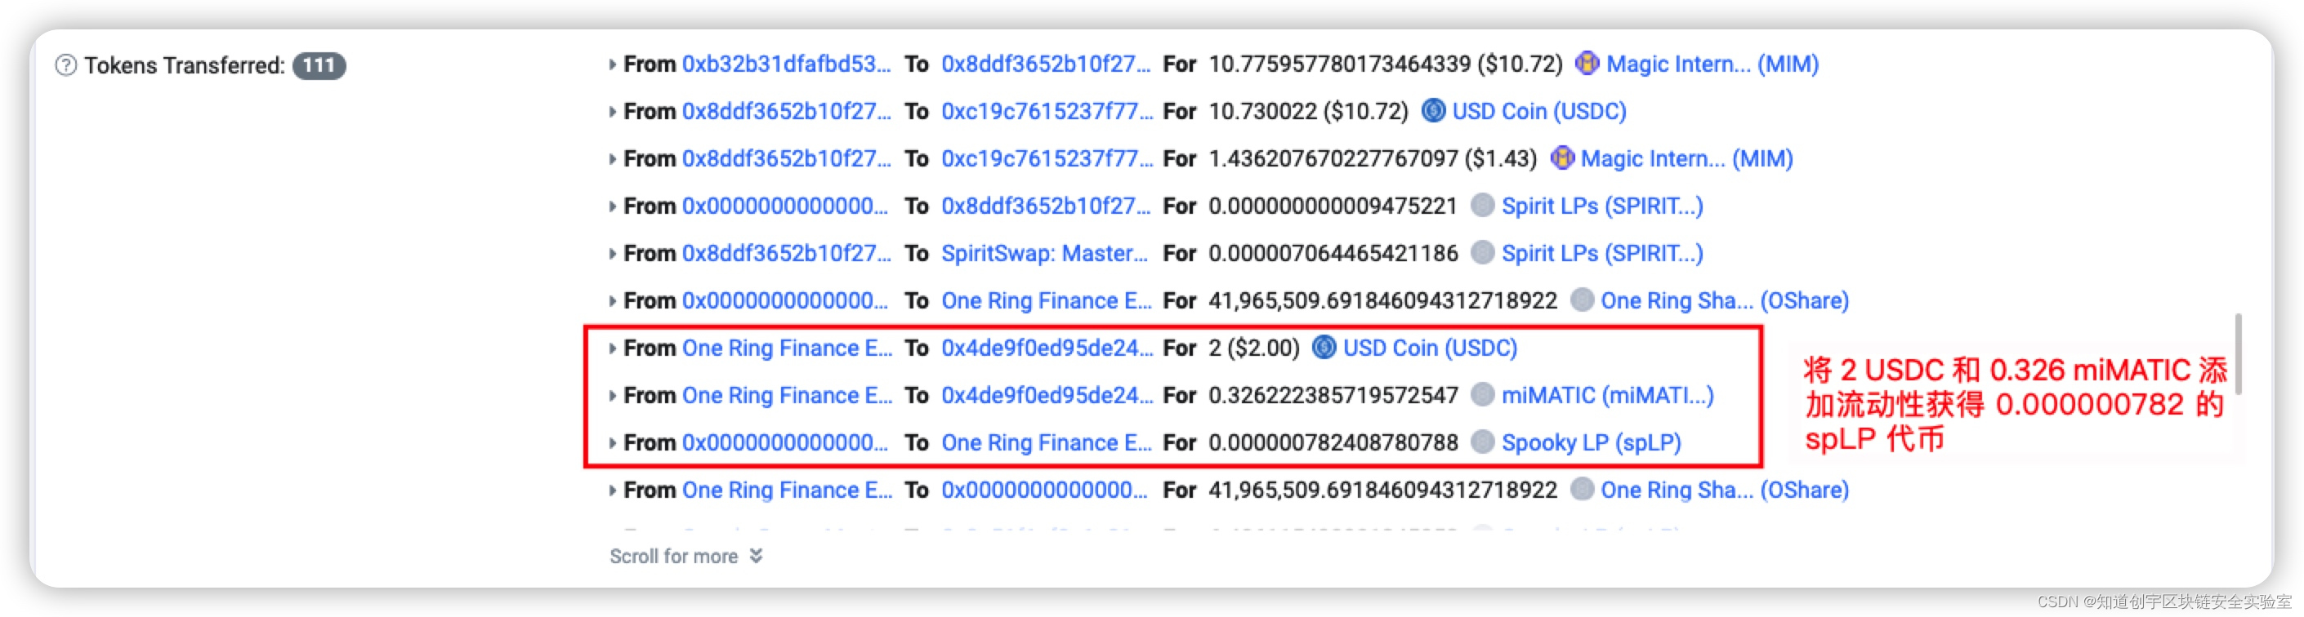Open USD Coin (USDC) link in 10.730022 row
Viewport: 2304px width, 617px height.
(x=1538, y=112)
